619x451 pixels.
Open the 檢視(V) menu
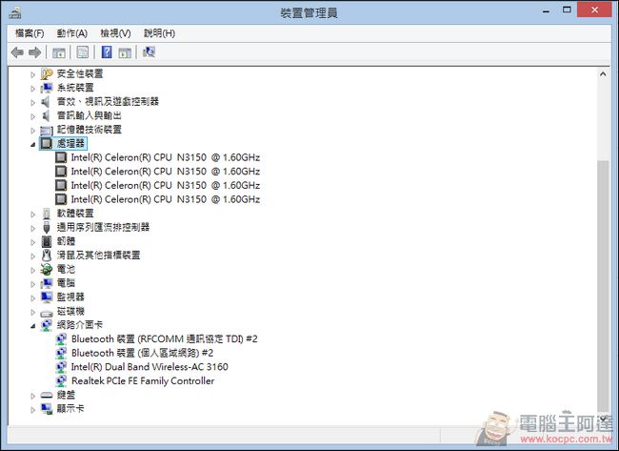click(x=115, y=33)
